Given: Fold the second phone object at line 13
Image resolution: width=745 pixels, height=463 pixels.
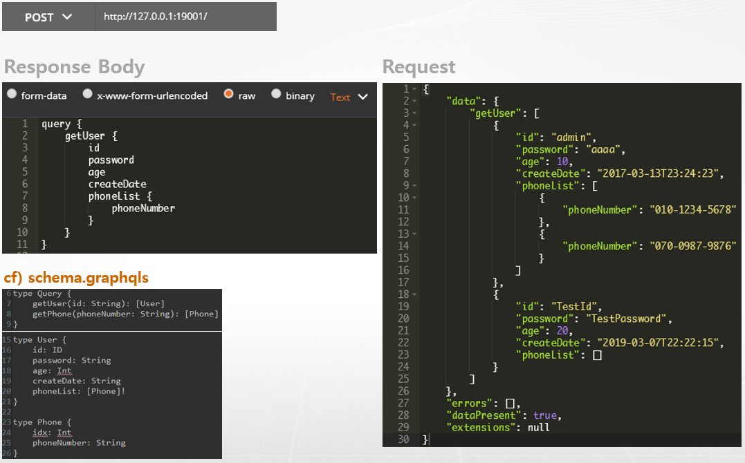Looking at the screenshot, I should 414,234.
